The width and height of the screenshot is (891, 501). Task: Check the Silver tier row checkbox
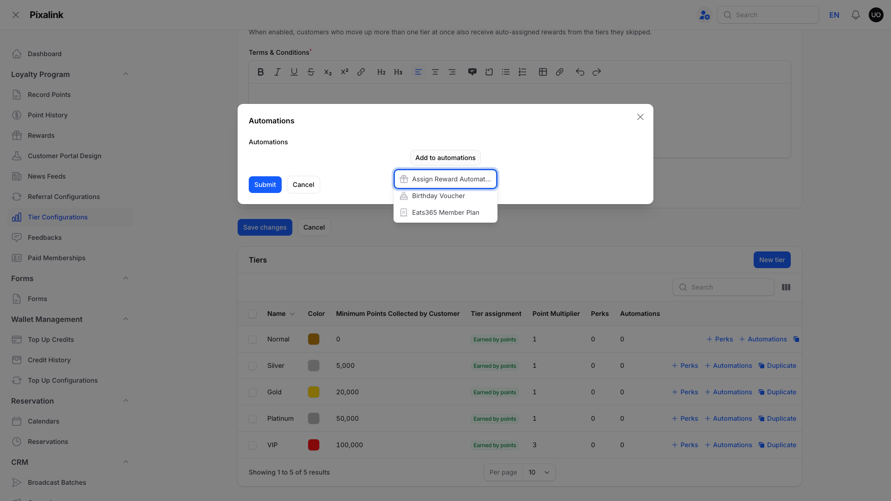[x=252, y=366]
